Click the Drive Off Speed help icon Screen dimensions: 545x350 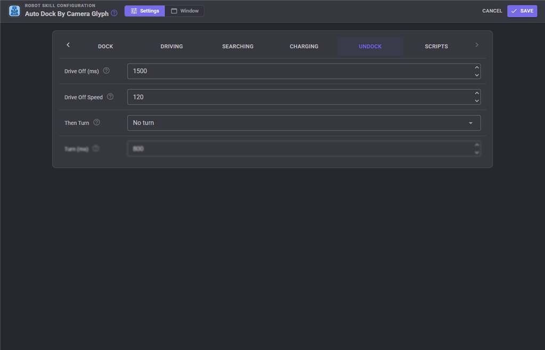coord(110,96)
